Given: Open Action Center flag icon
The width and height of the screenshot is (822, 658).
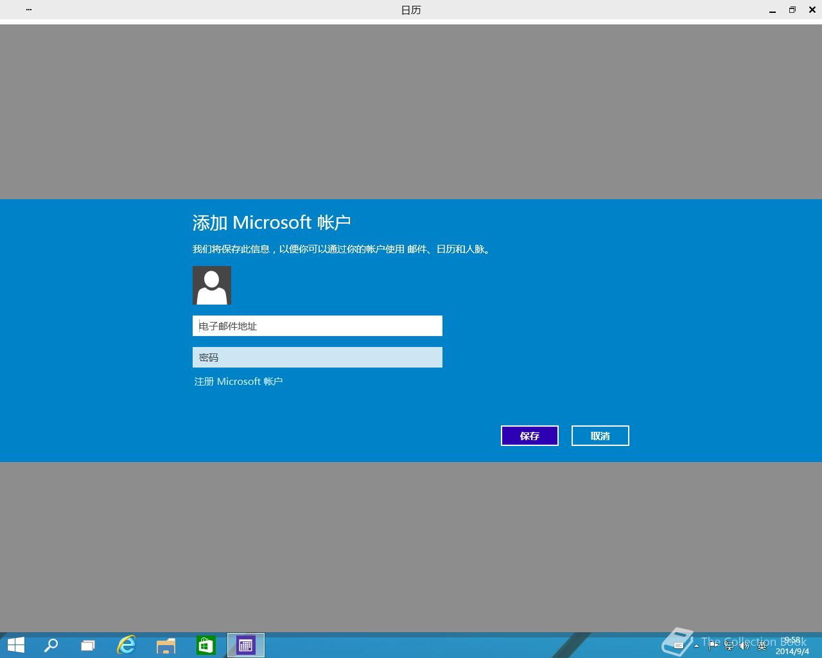Looking at the screenshot, I should click(713, 646).
